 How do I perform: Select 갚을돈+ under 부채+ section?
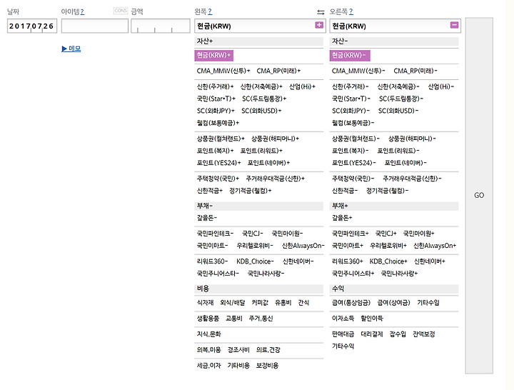point(342,218)
